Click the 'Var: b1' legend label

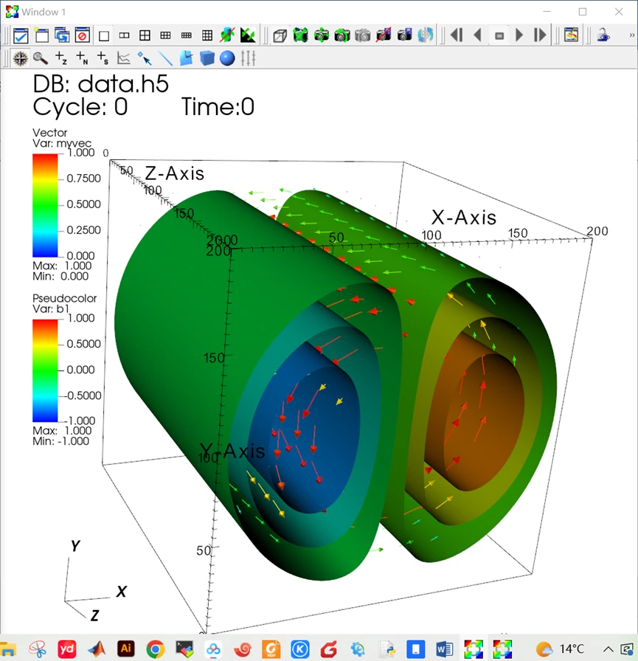(x=51, y=308)
